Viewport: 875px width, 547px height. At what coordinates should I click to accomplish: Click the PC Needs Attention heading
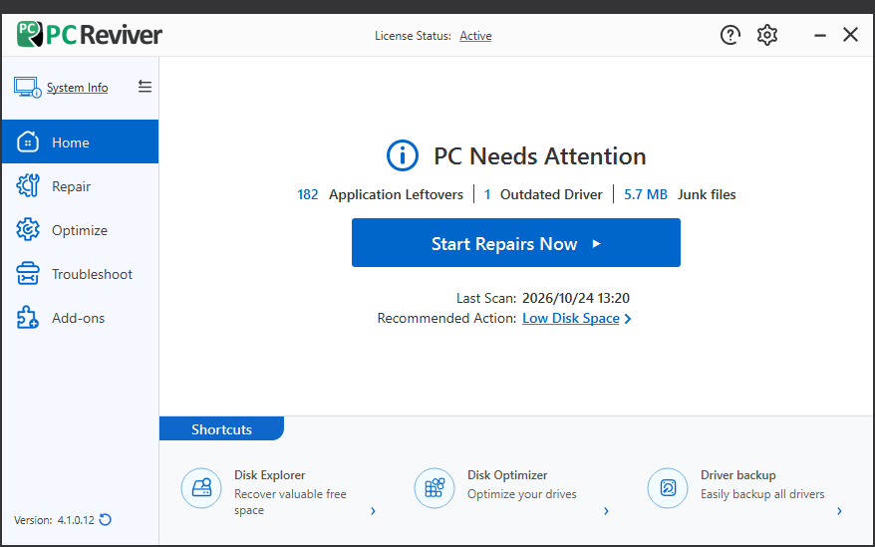click(539, 155)
